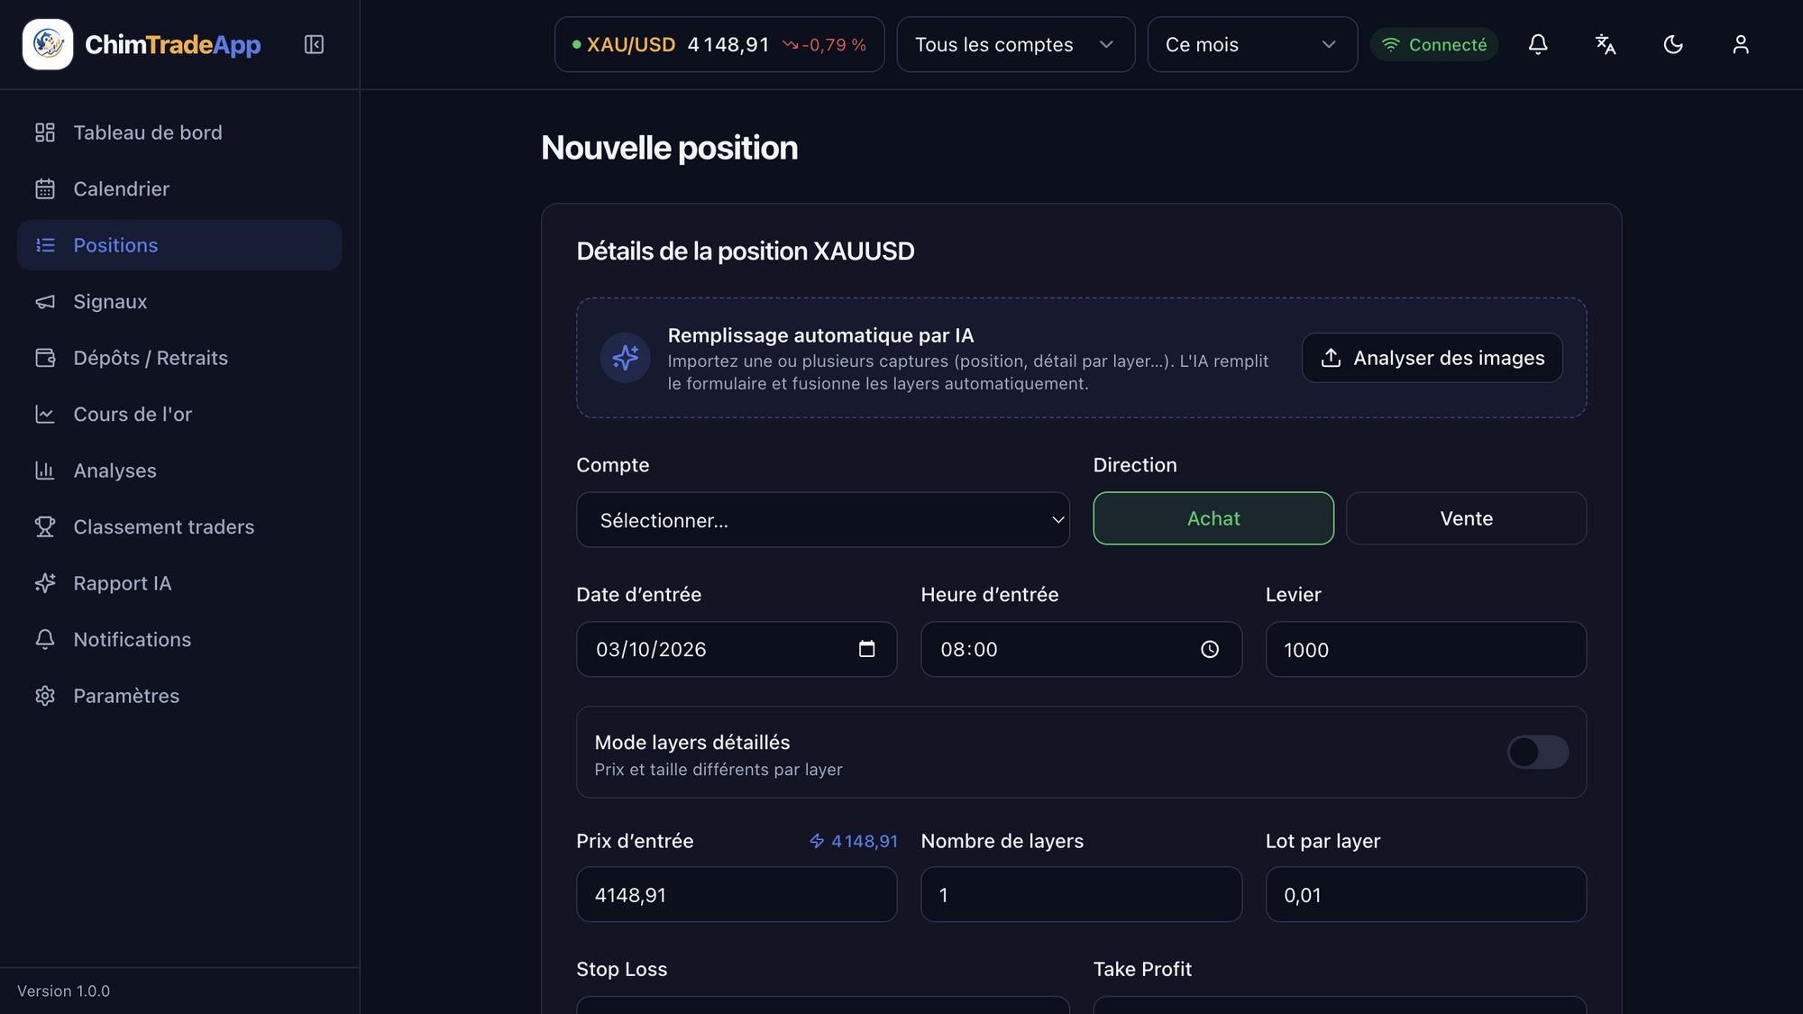
Task: Click the Levier input showing 1000
Action: pos(1425,649)
